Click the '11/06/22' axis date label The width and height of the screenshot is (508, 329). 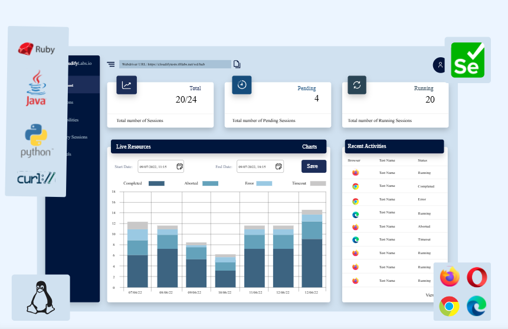click(255, 292)
